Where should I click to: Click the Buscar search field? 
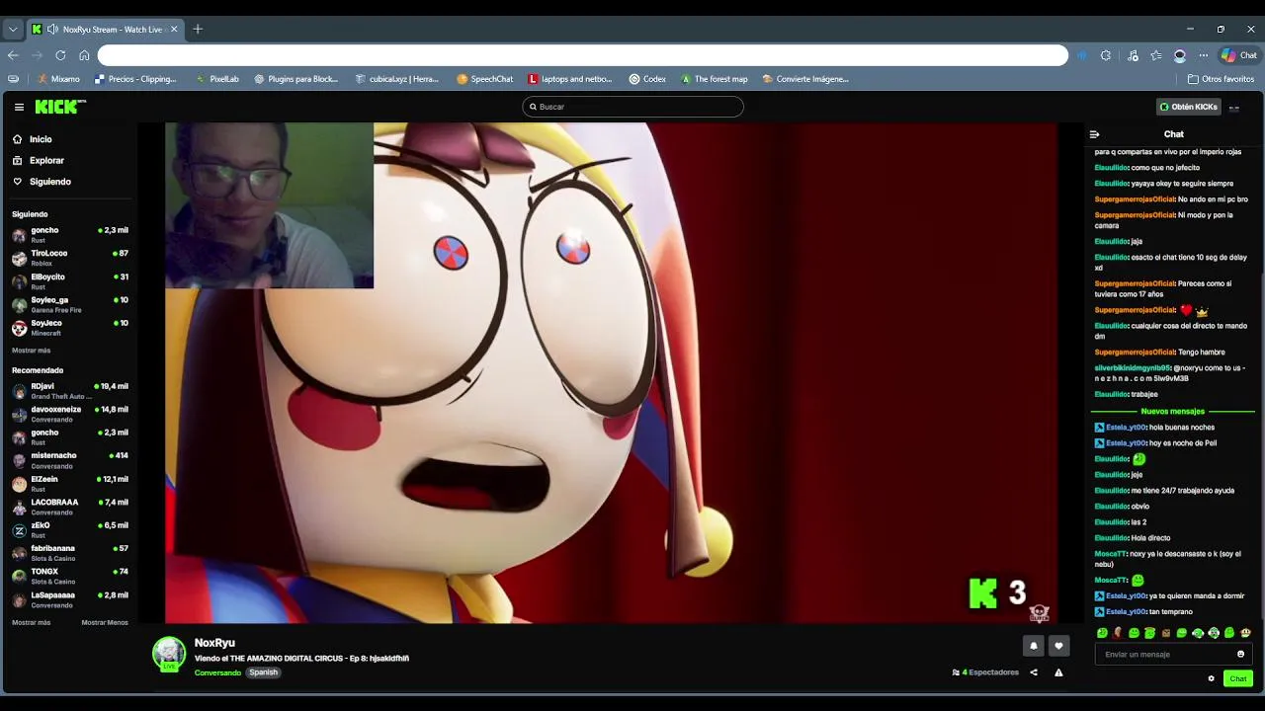pyautogui.click(x=632, y=107)
